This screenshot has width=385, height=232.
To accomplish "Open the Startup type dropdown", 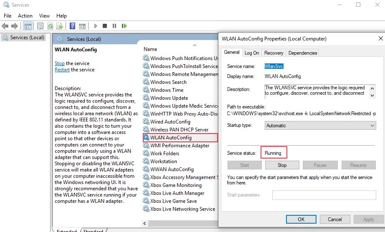I will click(x=320, y=126).
